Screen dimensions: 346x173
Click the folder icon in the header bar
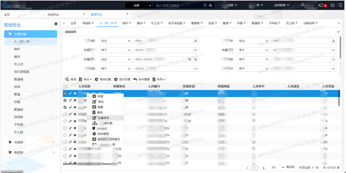[333, 5]
